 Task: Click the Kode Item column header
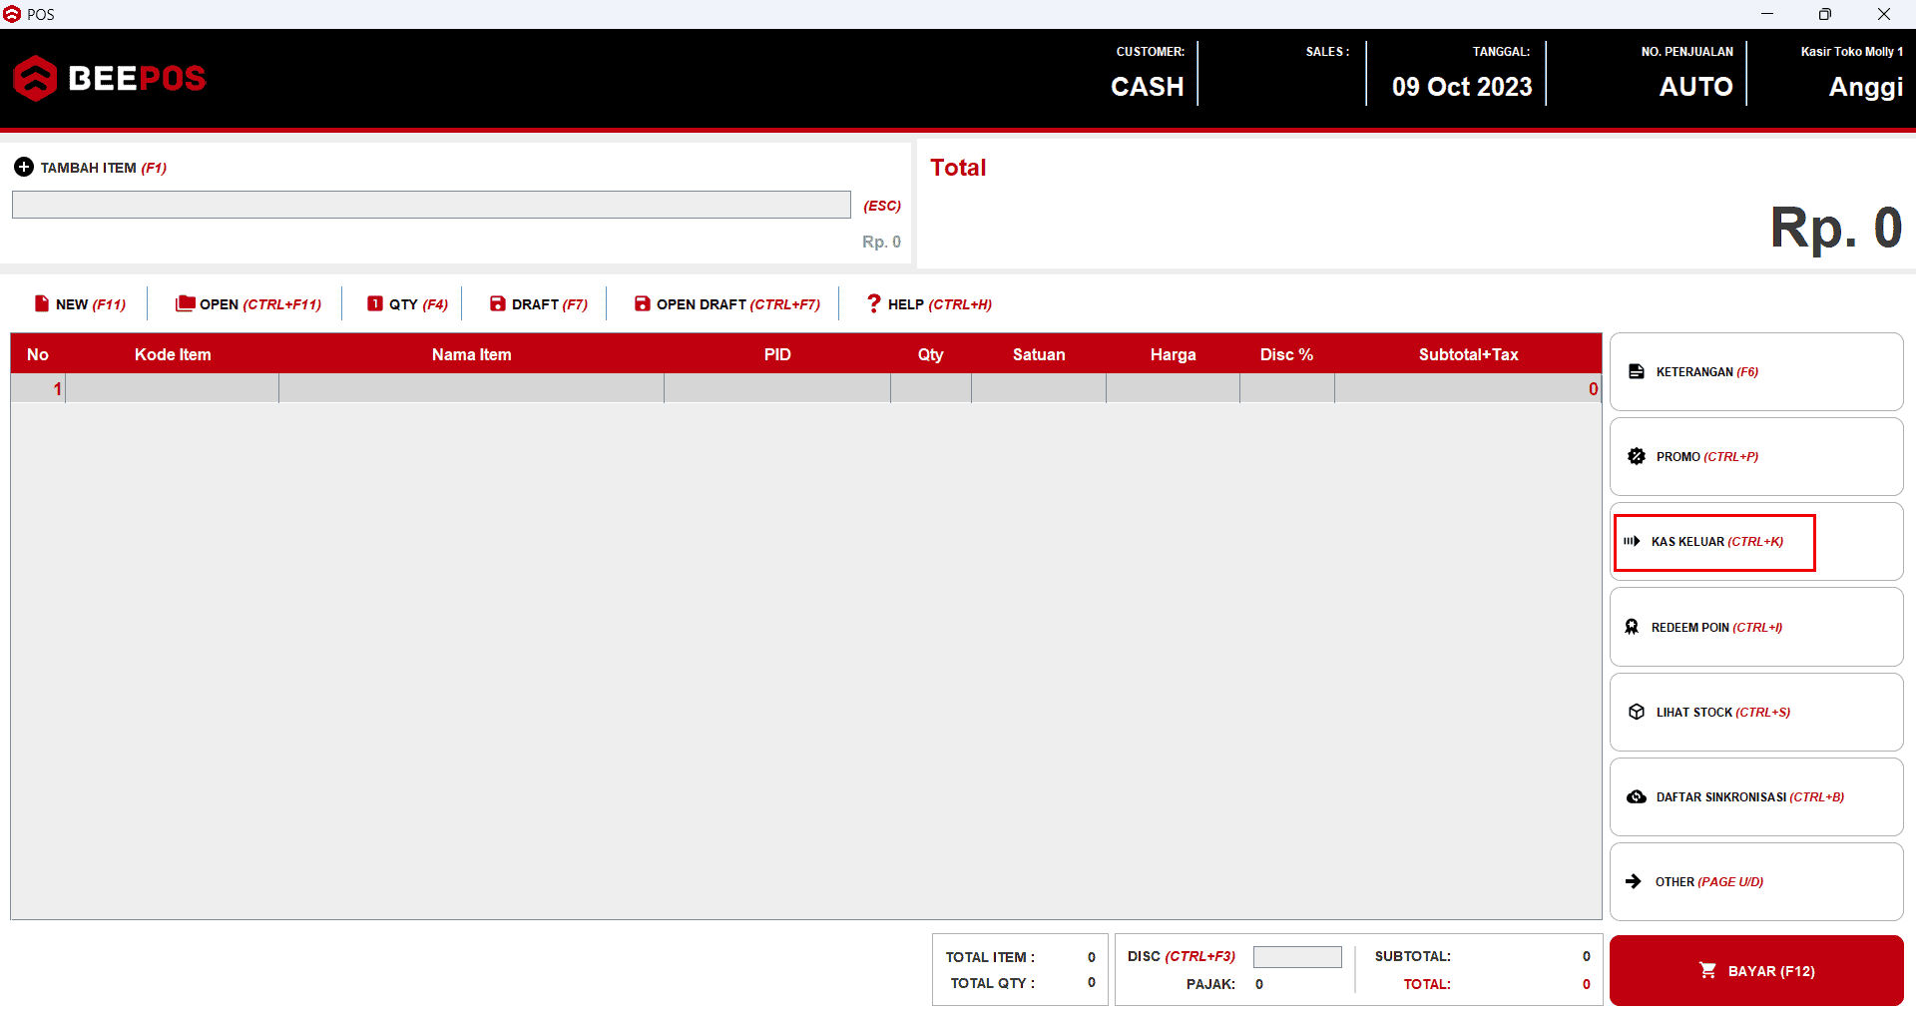(x=173, y=354)
